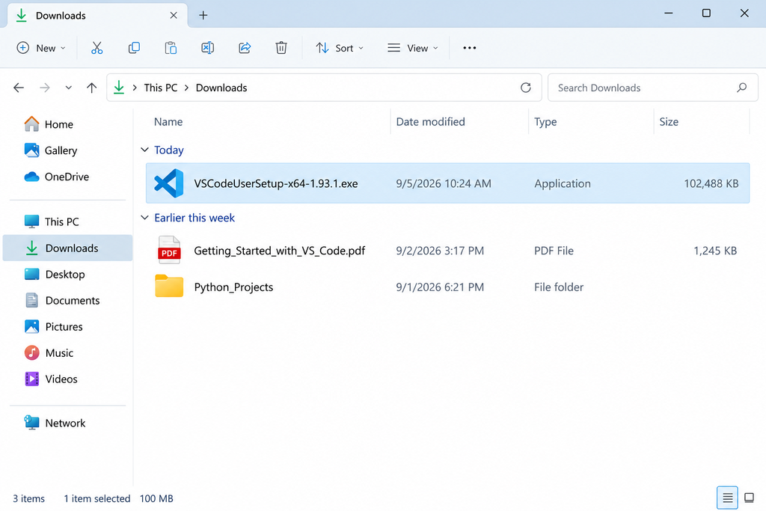Image resolution: width=766 pixels, height=511 pixels.
Task: Refresh the Downloads folder view
Action: coord(526,88)
